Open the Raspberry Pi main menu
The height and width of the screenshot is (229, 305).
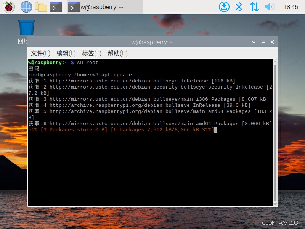(9, 7)
